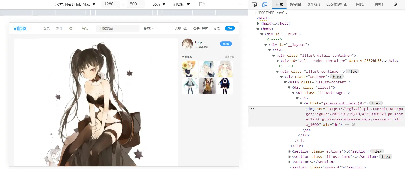Click the javascript: void(0) href link
Screen dimensions: 405x169
coord(344,103)
